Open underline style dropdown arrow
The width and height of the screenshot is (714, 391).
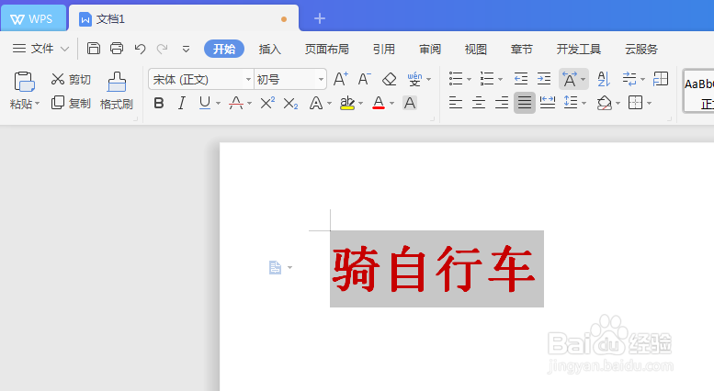pyautogui.click(x=218, y=104)
